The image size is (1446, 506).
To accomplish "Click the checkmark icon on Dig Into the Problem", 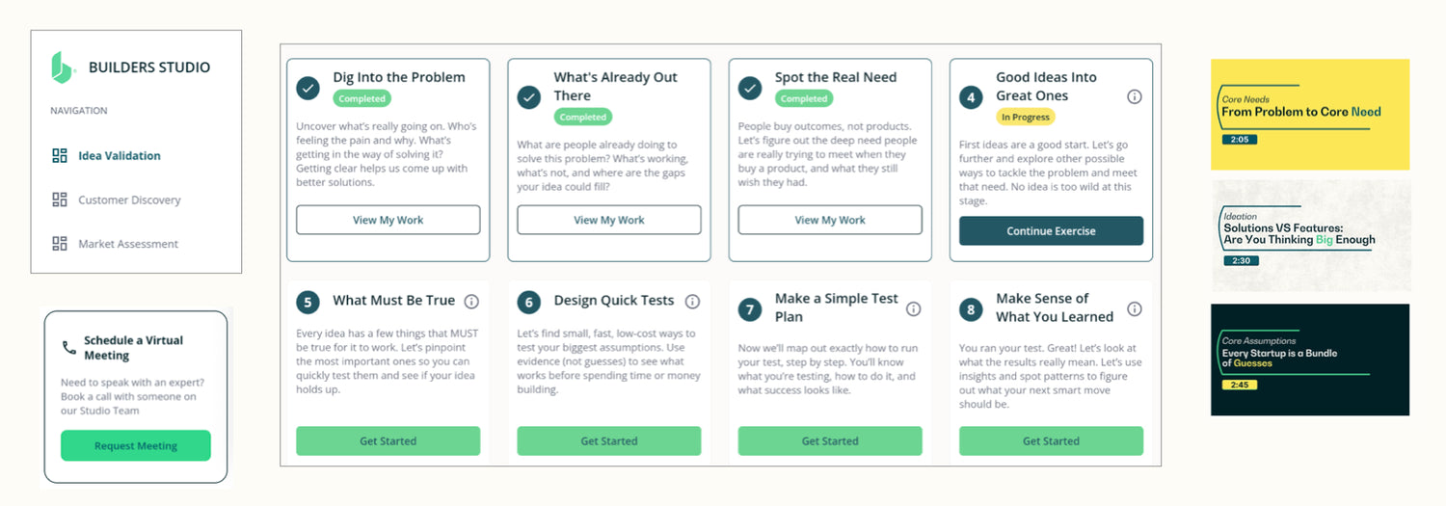I will [x=308, y=88].
